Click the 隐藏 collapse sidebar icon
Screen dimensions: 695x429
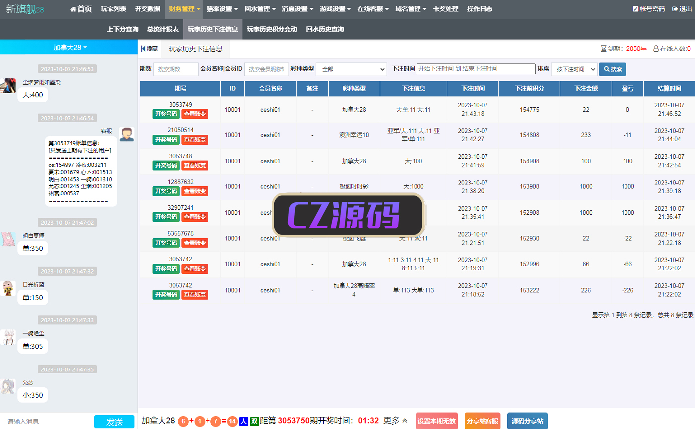pyautogui.click(x=143, y=49)
